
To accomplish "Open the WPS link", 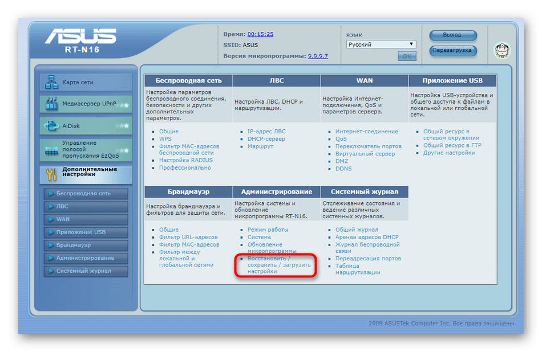I will click(x=165, y=139).
